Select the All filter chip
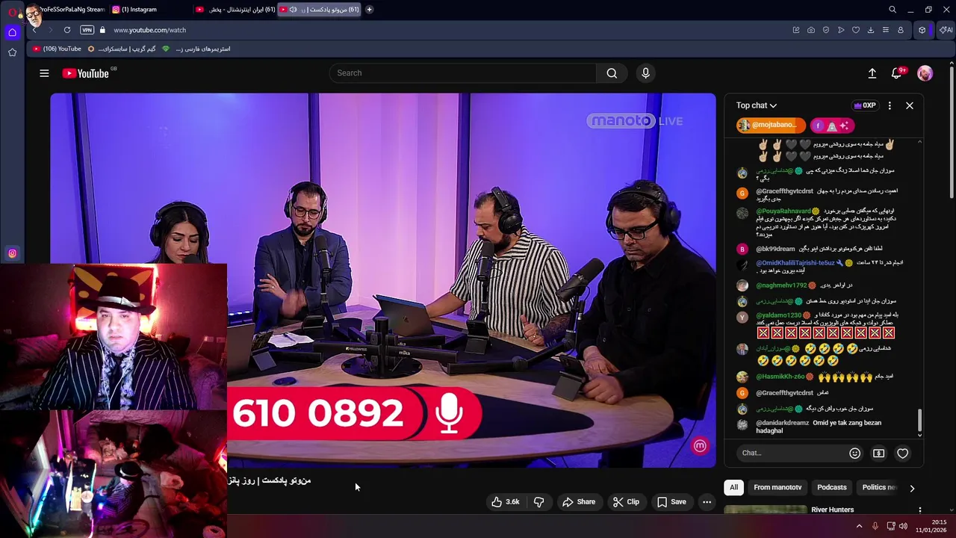Image resolution: width=956 pixels, height=538 pixels. click(x=733, y=487)
